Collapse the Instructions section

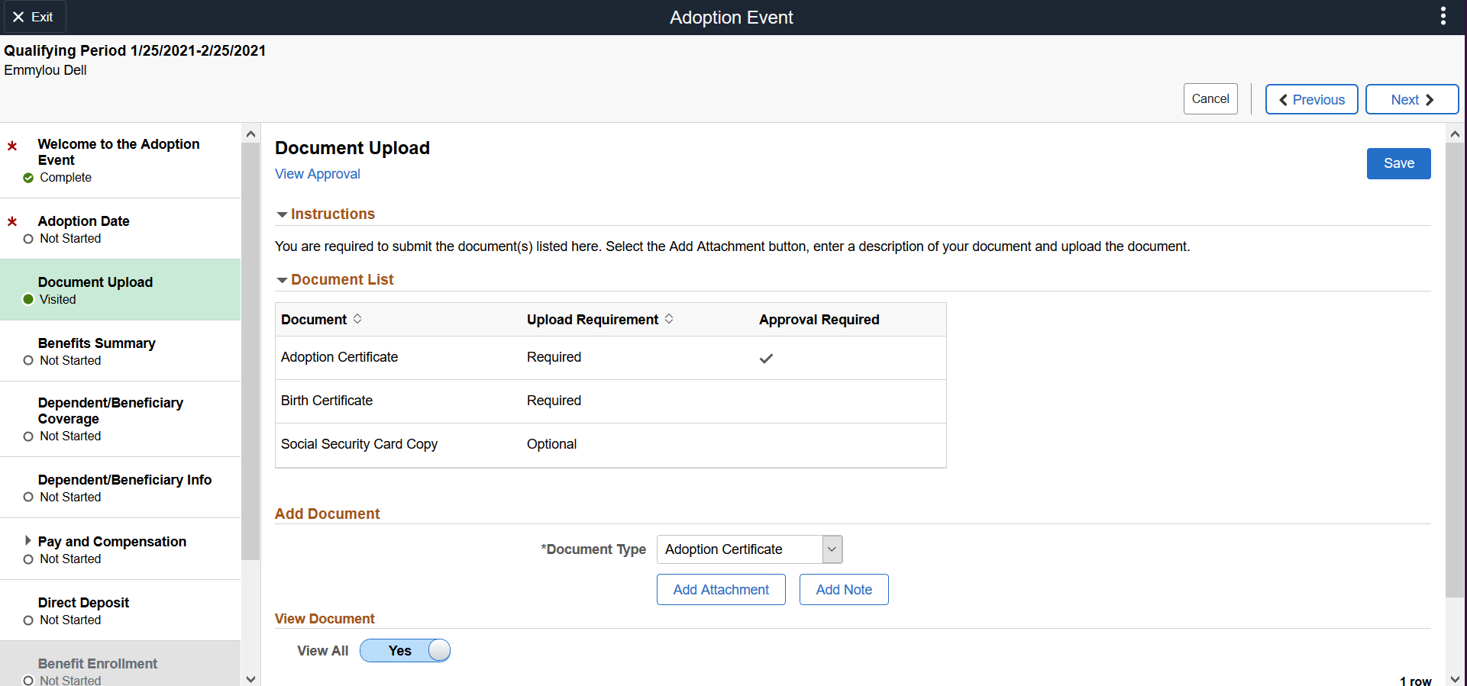click(x=282, y=214)
